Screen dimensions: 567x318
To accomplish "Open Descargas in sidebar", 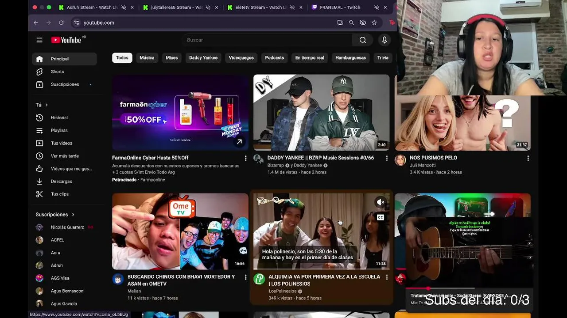I will tap(64, 181).
